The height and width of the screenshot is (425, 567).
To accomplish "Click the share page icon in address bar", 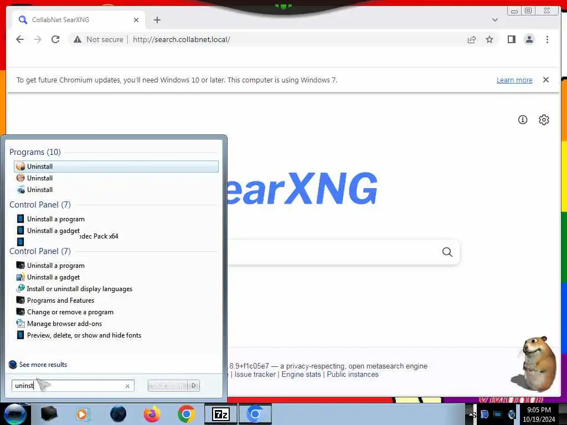I will coord(472,39).
